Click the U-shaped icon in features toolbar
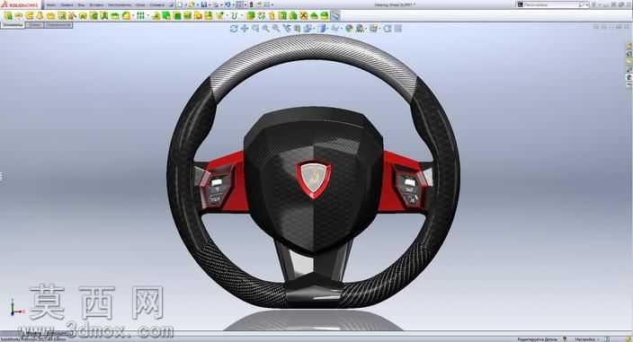The width and height of the screenshot is (633, 342). (234, 16)
